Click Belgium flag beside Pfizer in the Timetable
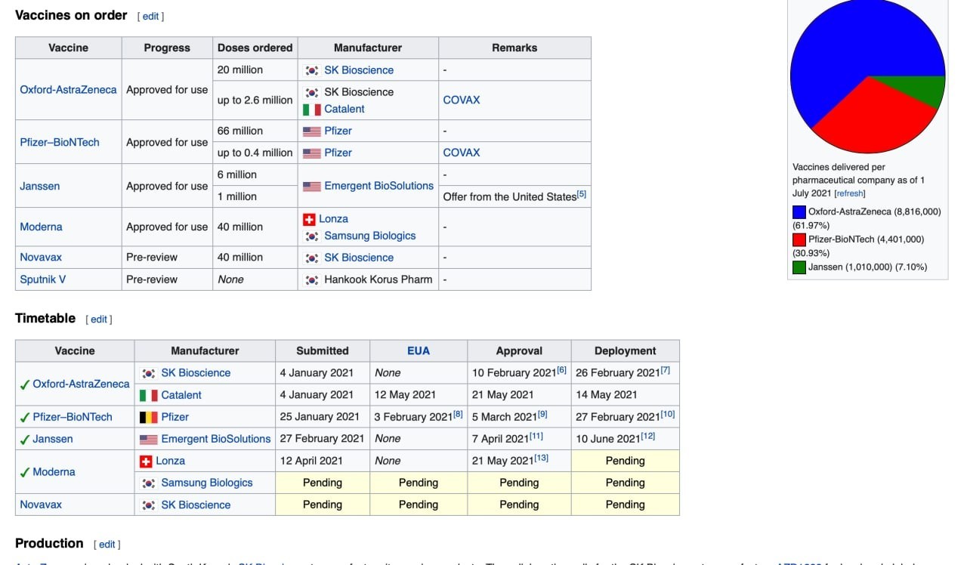Screen dimensions: 967x565 (x=148, y=417)
